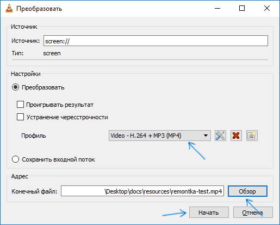Click the 'Конечный файл:' label
This screenshot has width=280, height=225.
pos(34,191)
